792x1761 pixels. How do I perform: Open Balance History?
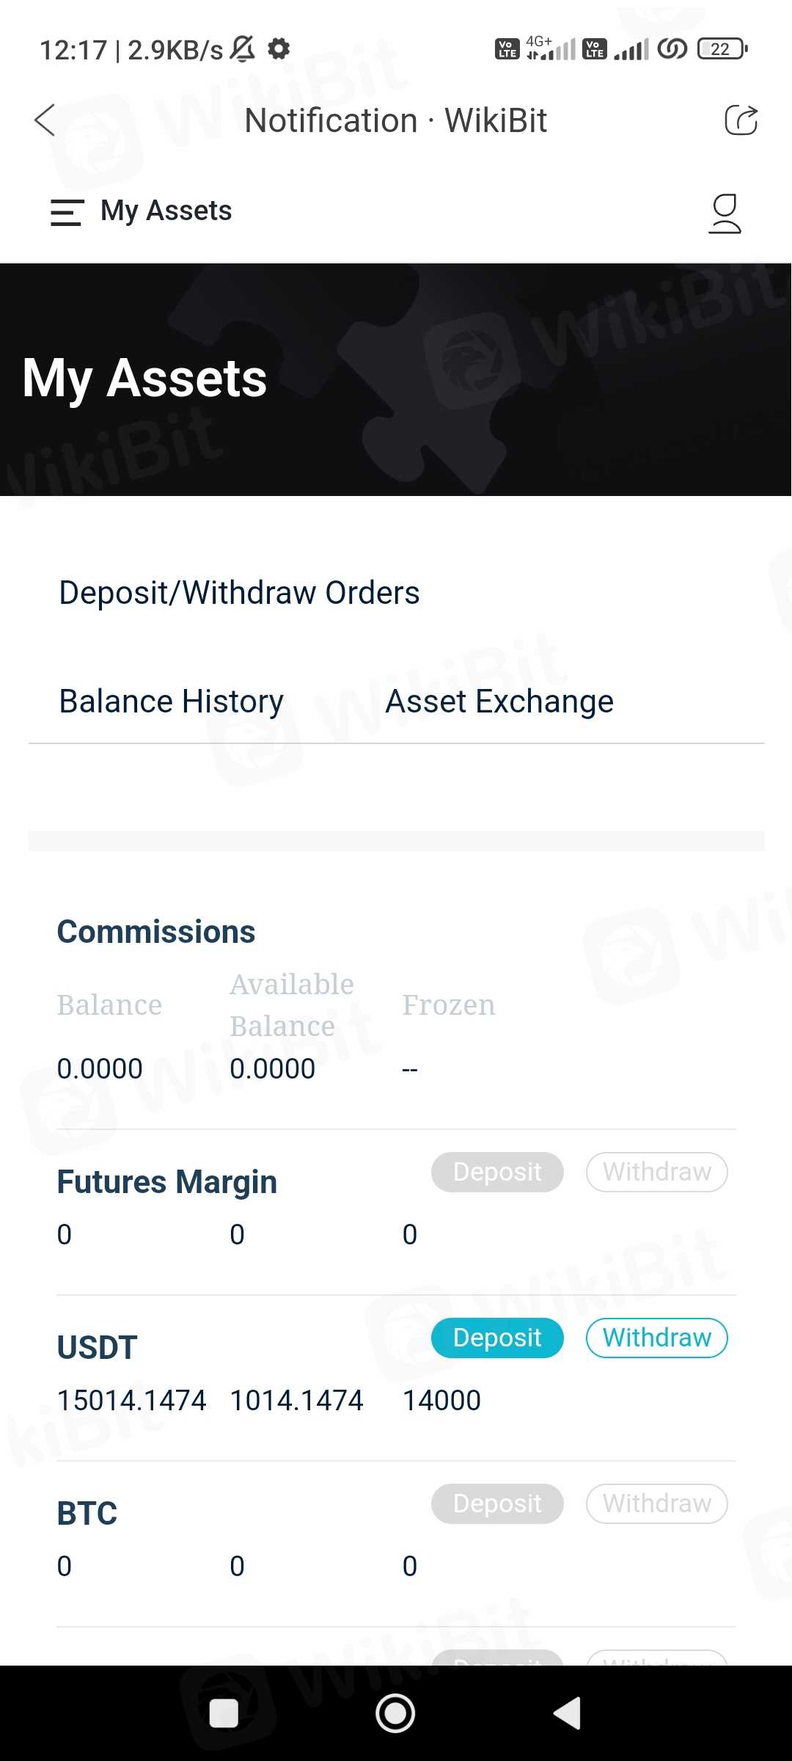pos(171,701)
